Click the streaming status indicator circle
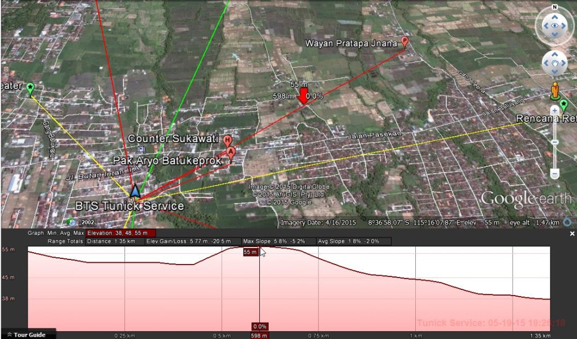 click(567, 222)
